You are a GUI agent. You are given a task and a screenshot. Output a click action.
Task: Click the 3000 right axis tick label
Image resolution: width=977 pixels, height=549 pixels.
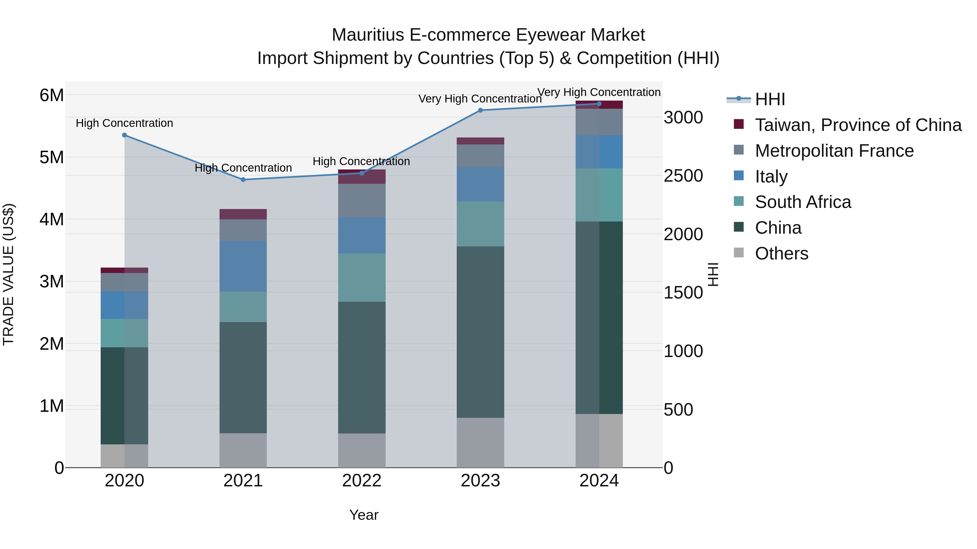tap(683, 117)
